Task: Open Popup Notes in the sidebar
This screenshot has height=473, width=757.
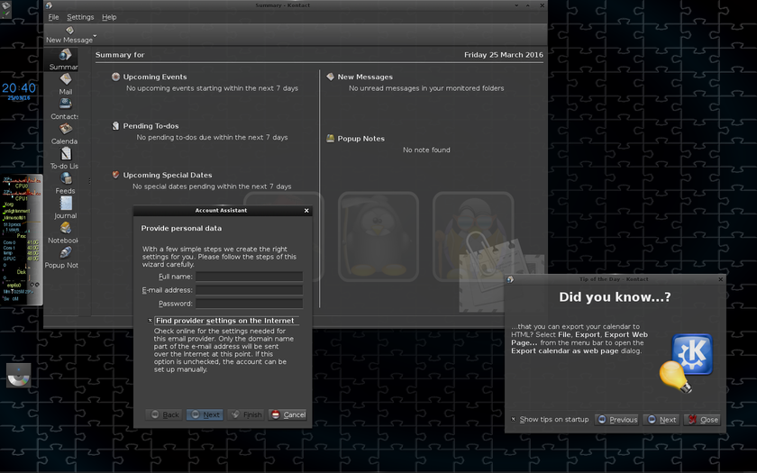Action: 62,258
